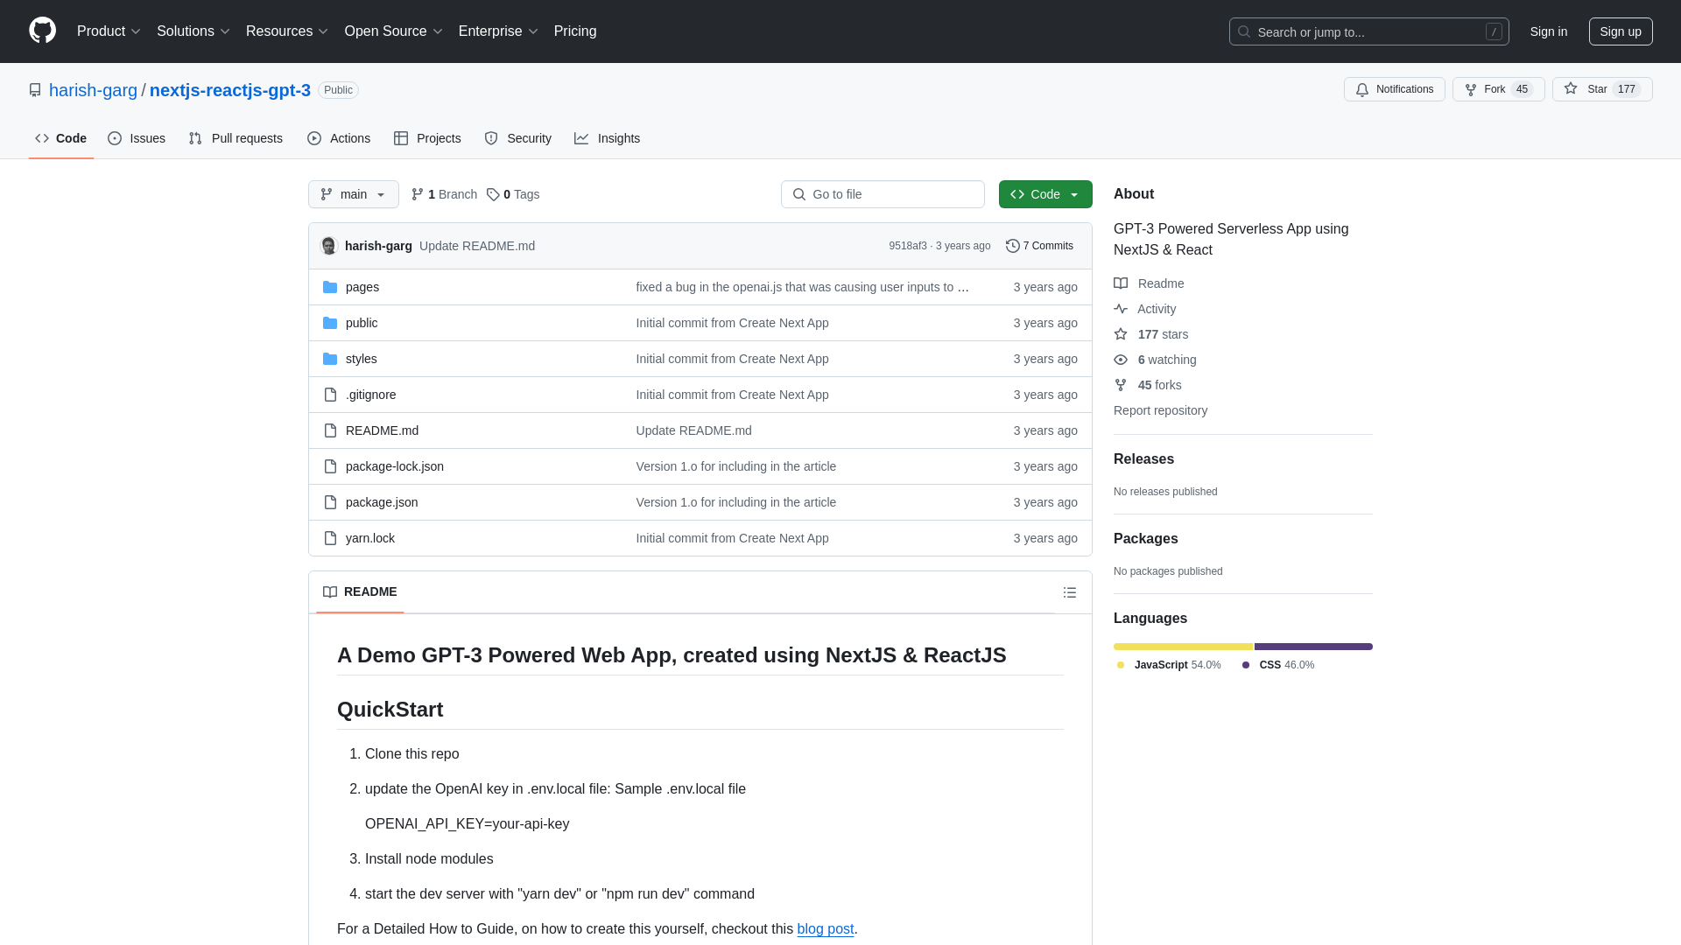
Task: Click the fork icon on the Fork button
Action: 1471,89
